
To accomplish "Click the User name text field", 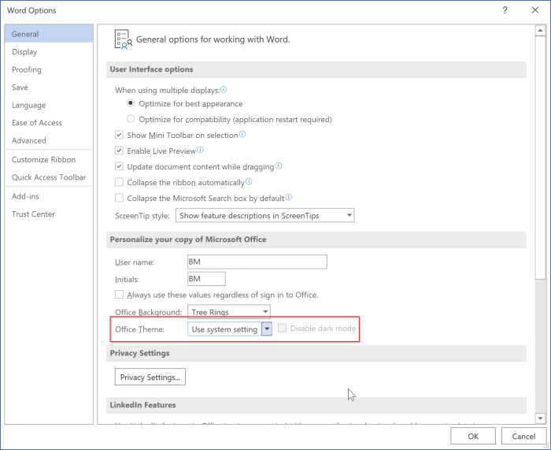I will [257, 262].
